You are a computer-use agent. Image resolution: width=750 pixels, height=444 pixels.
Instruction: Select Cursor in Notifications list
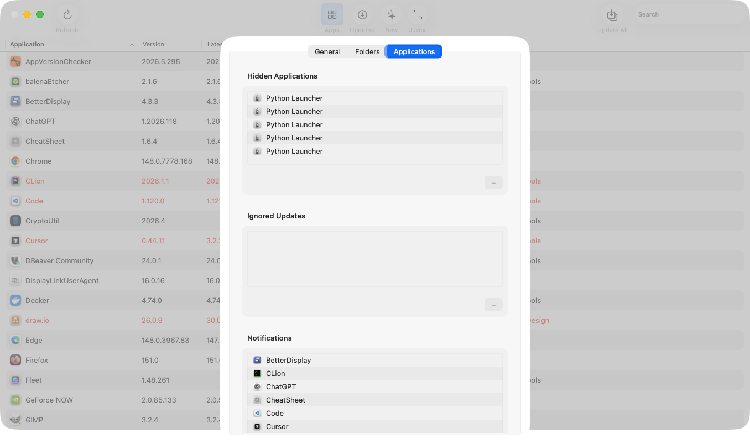click(375, 426)
